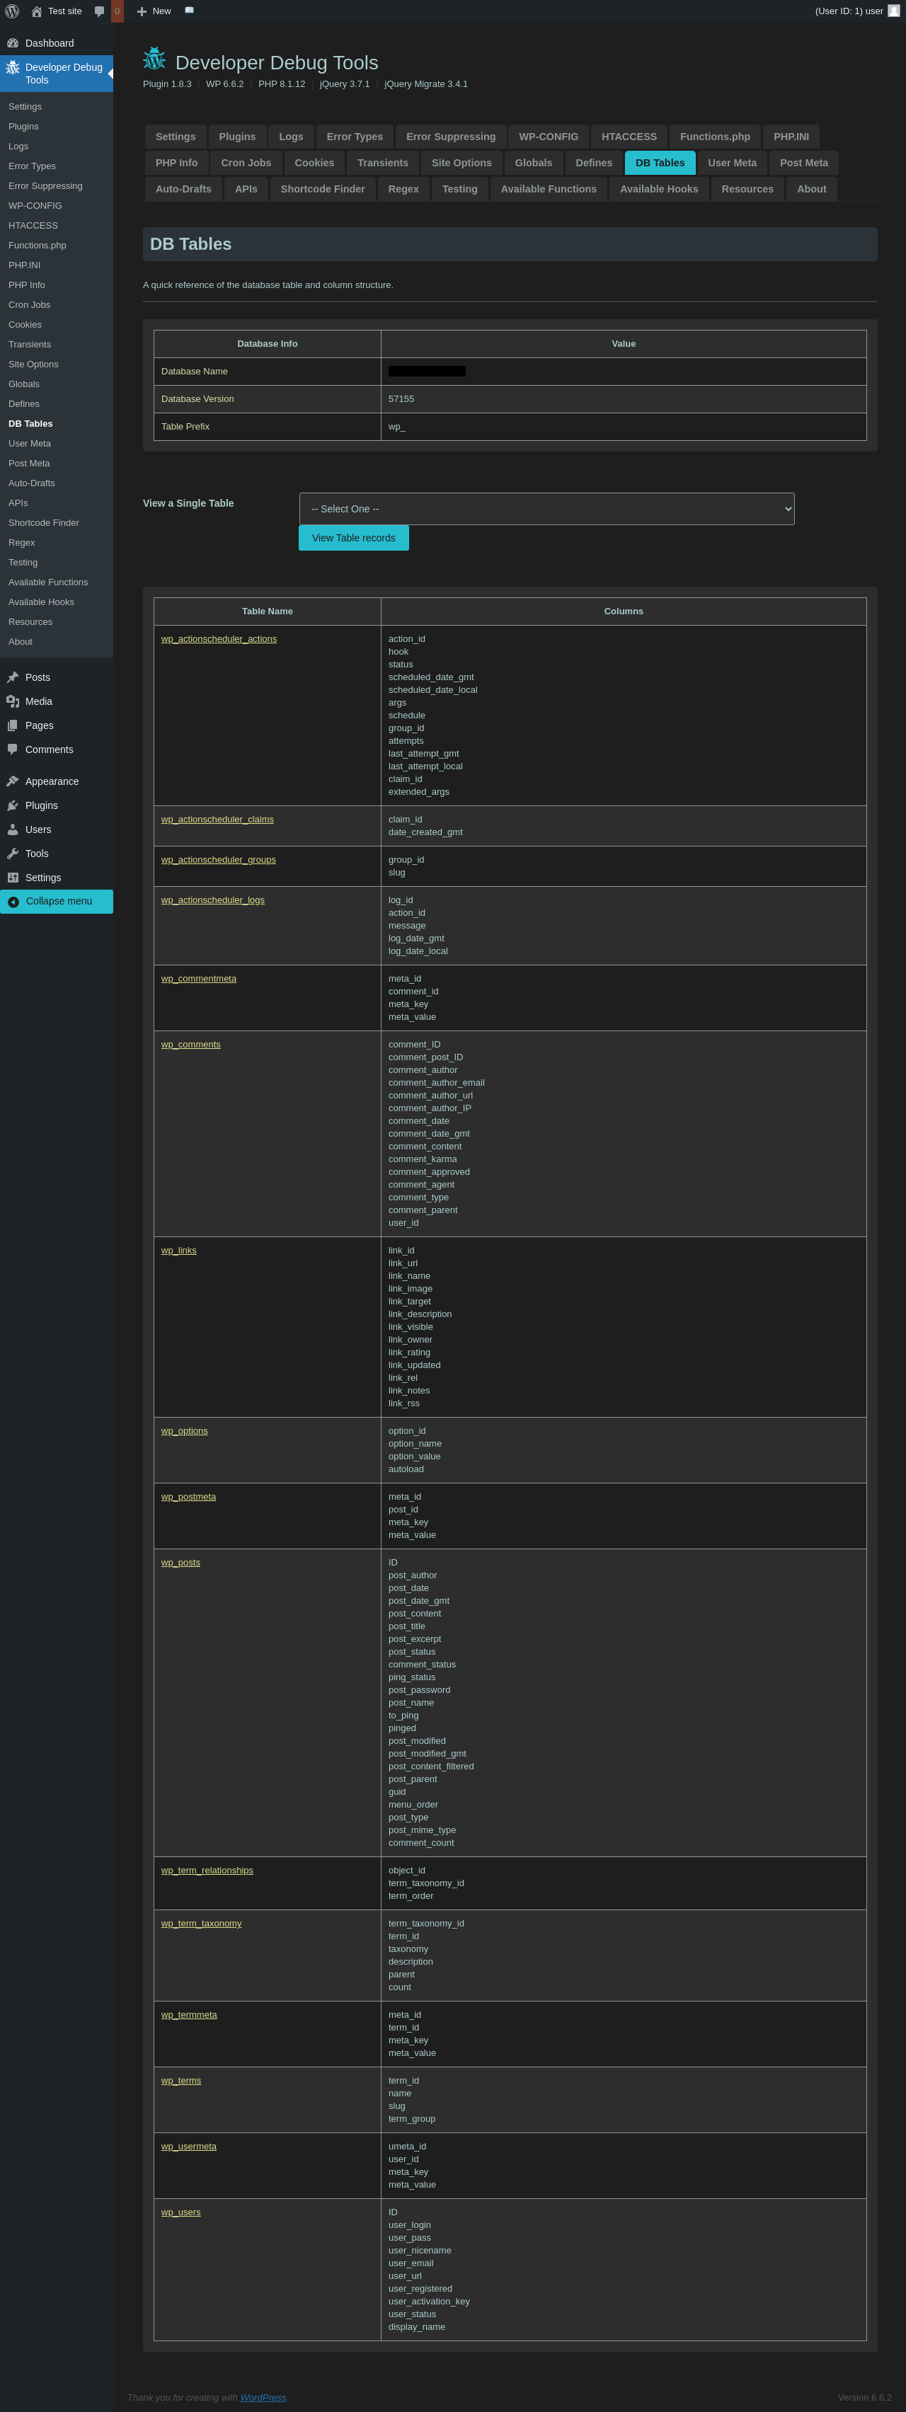This screenshot has height=2412, width=906.
Task: Open the wp_links table link
Action: (179, 1250)
